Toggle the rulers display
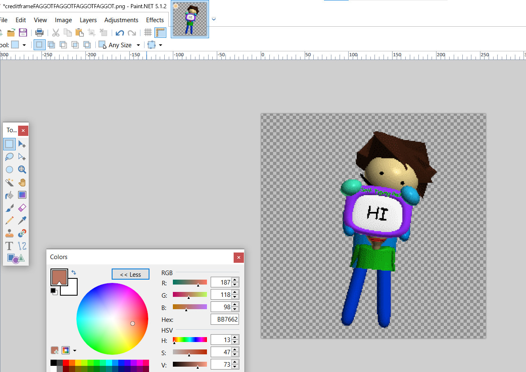 (x=160, y=32)
